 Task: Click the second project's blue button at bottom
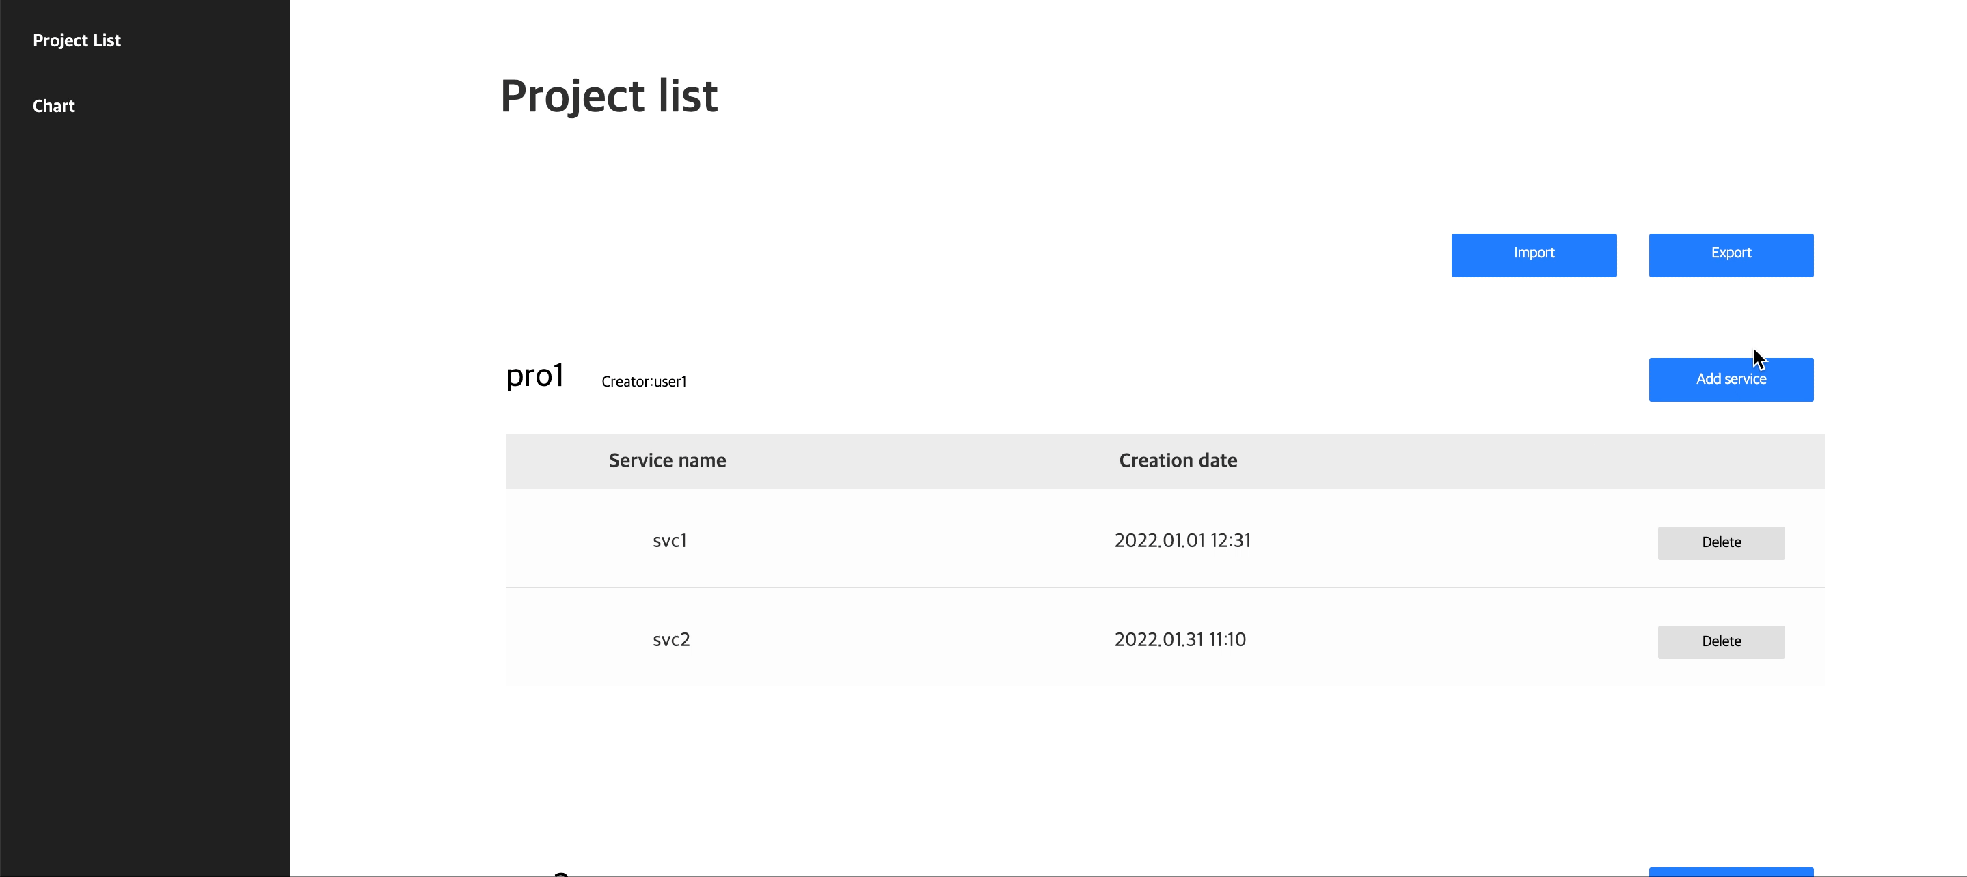1731,874
